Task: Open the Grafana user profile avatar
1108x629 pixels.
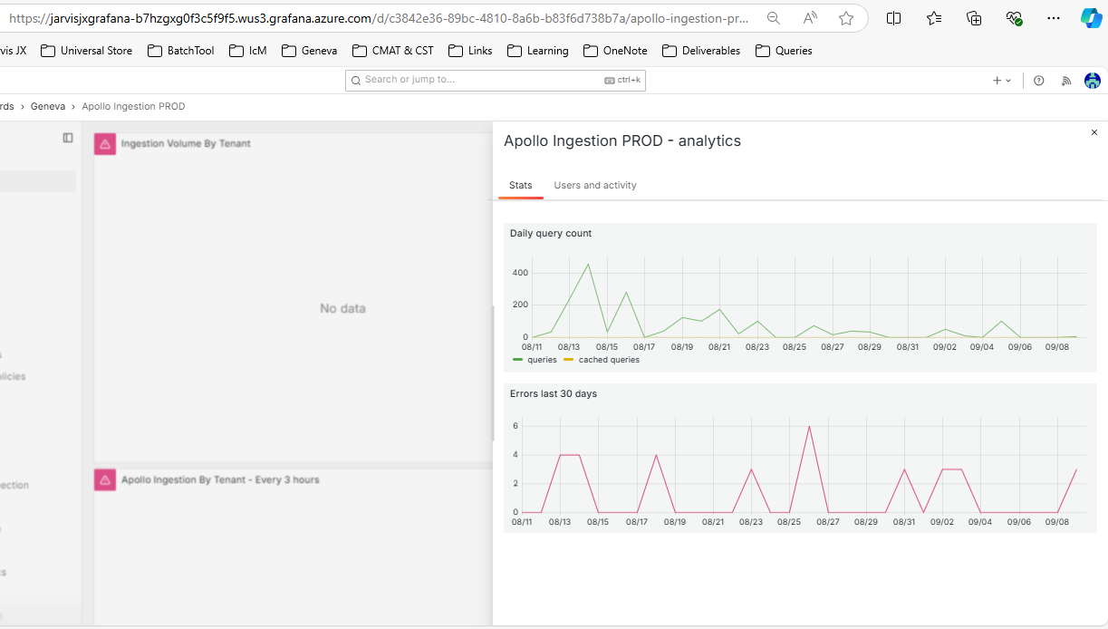Action: (x=1093, y=81)
